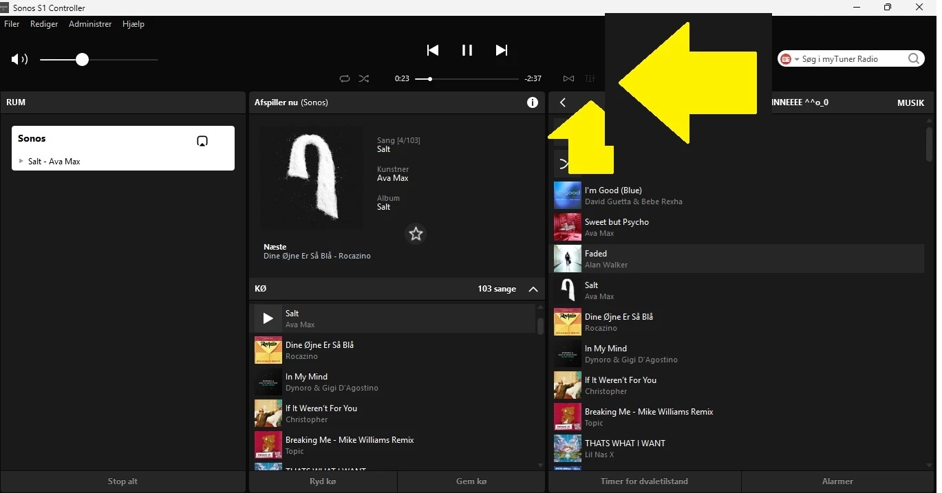Toggle shuffle mode
Screen dimensions: 942x493
pos(364,79)
